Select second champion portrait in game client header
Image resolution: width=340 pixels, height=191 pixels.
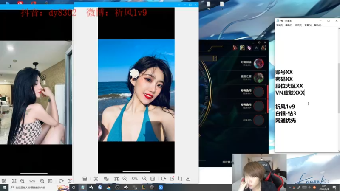[242, 48]
